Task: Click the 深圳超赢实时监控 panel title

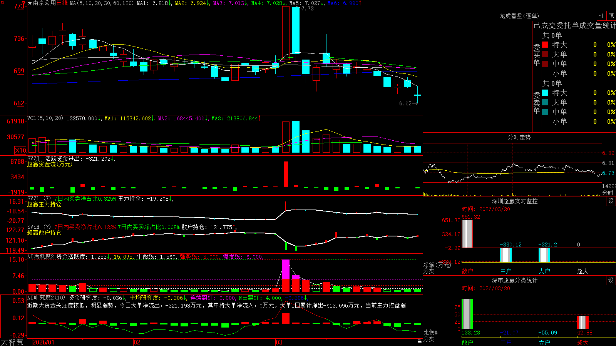Action: [x=514, y=201]
